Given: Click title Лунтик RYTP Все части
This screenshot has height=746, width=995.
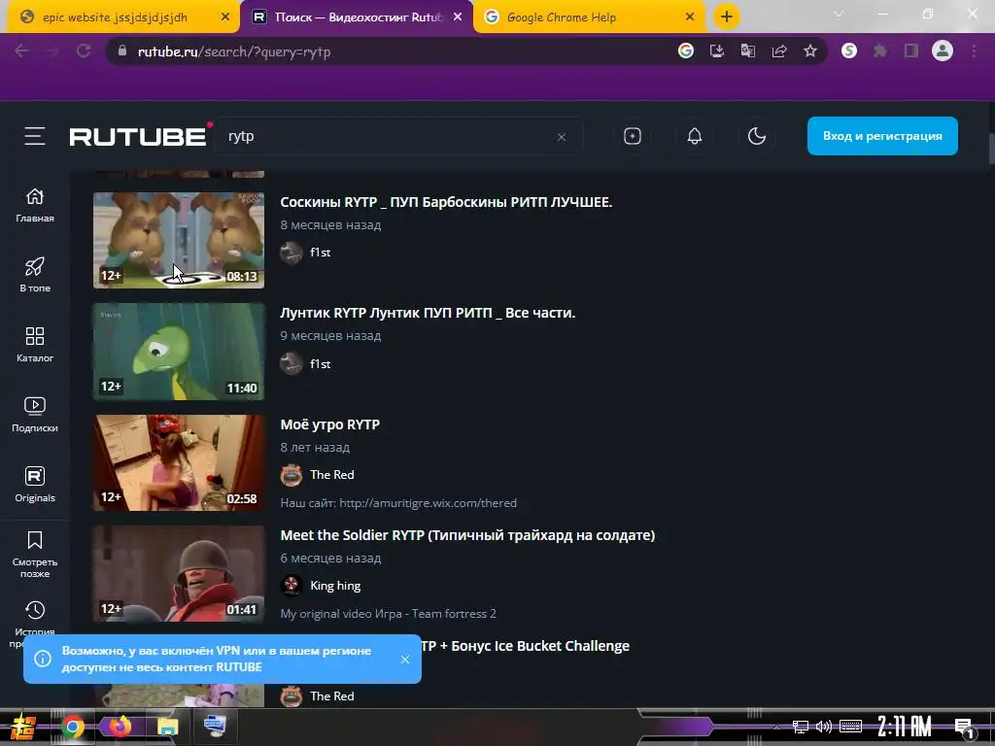Looking at the screenshot, I should [x=428, y=313].
